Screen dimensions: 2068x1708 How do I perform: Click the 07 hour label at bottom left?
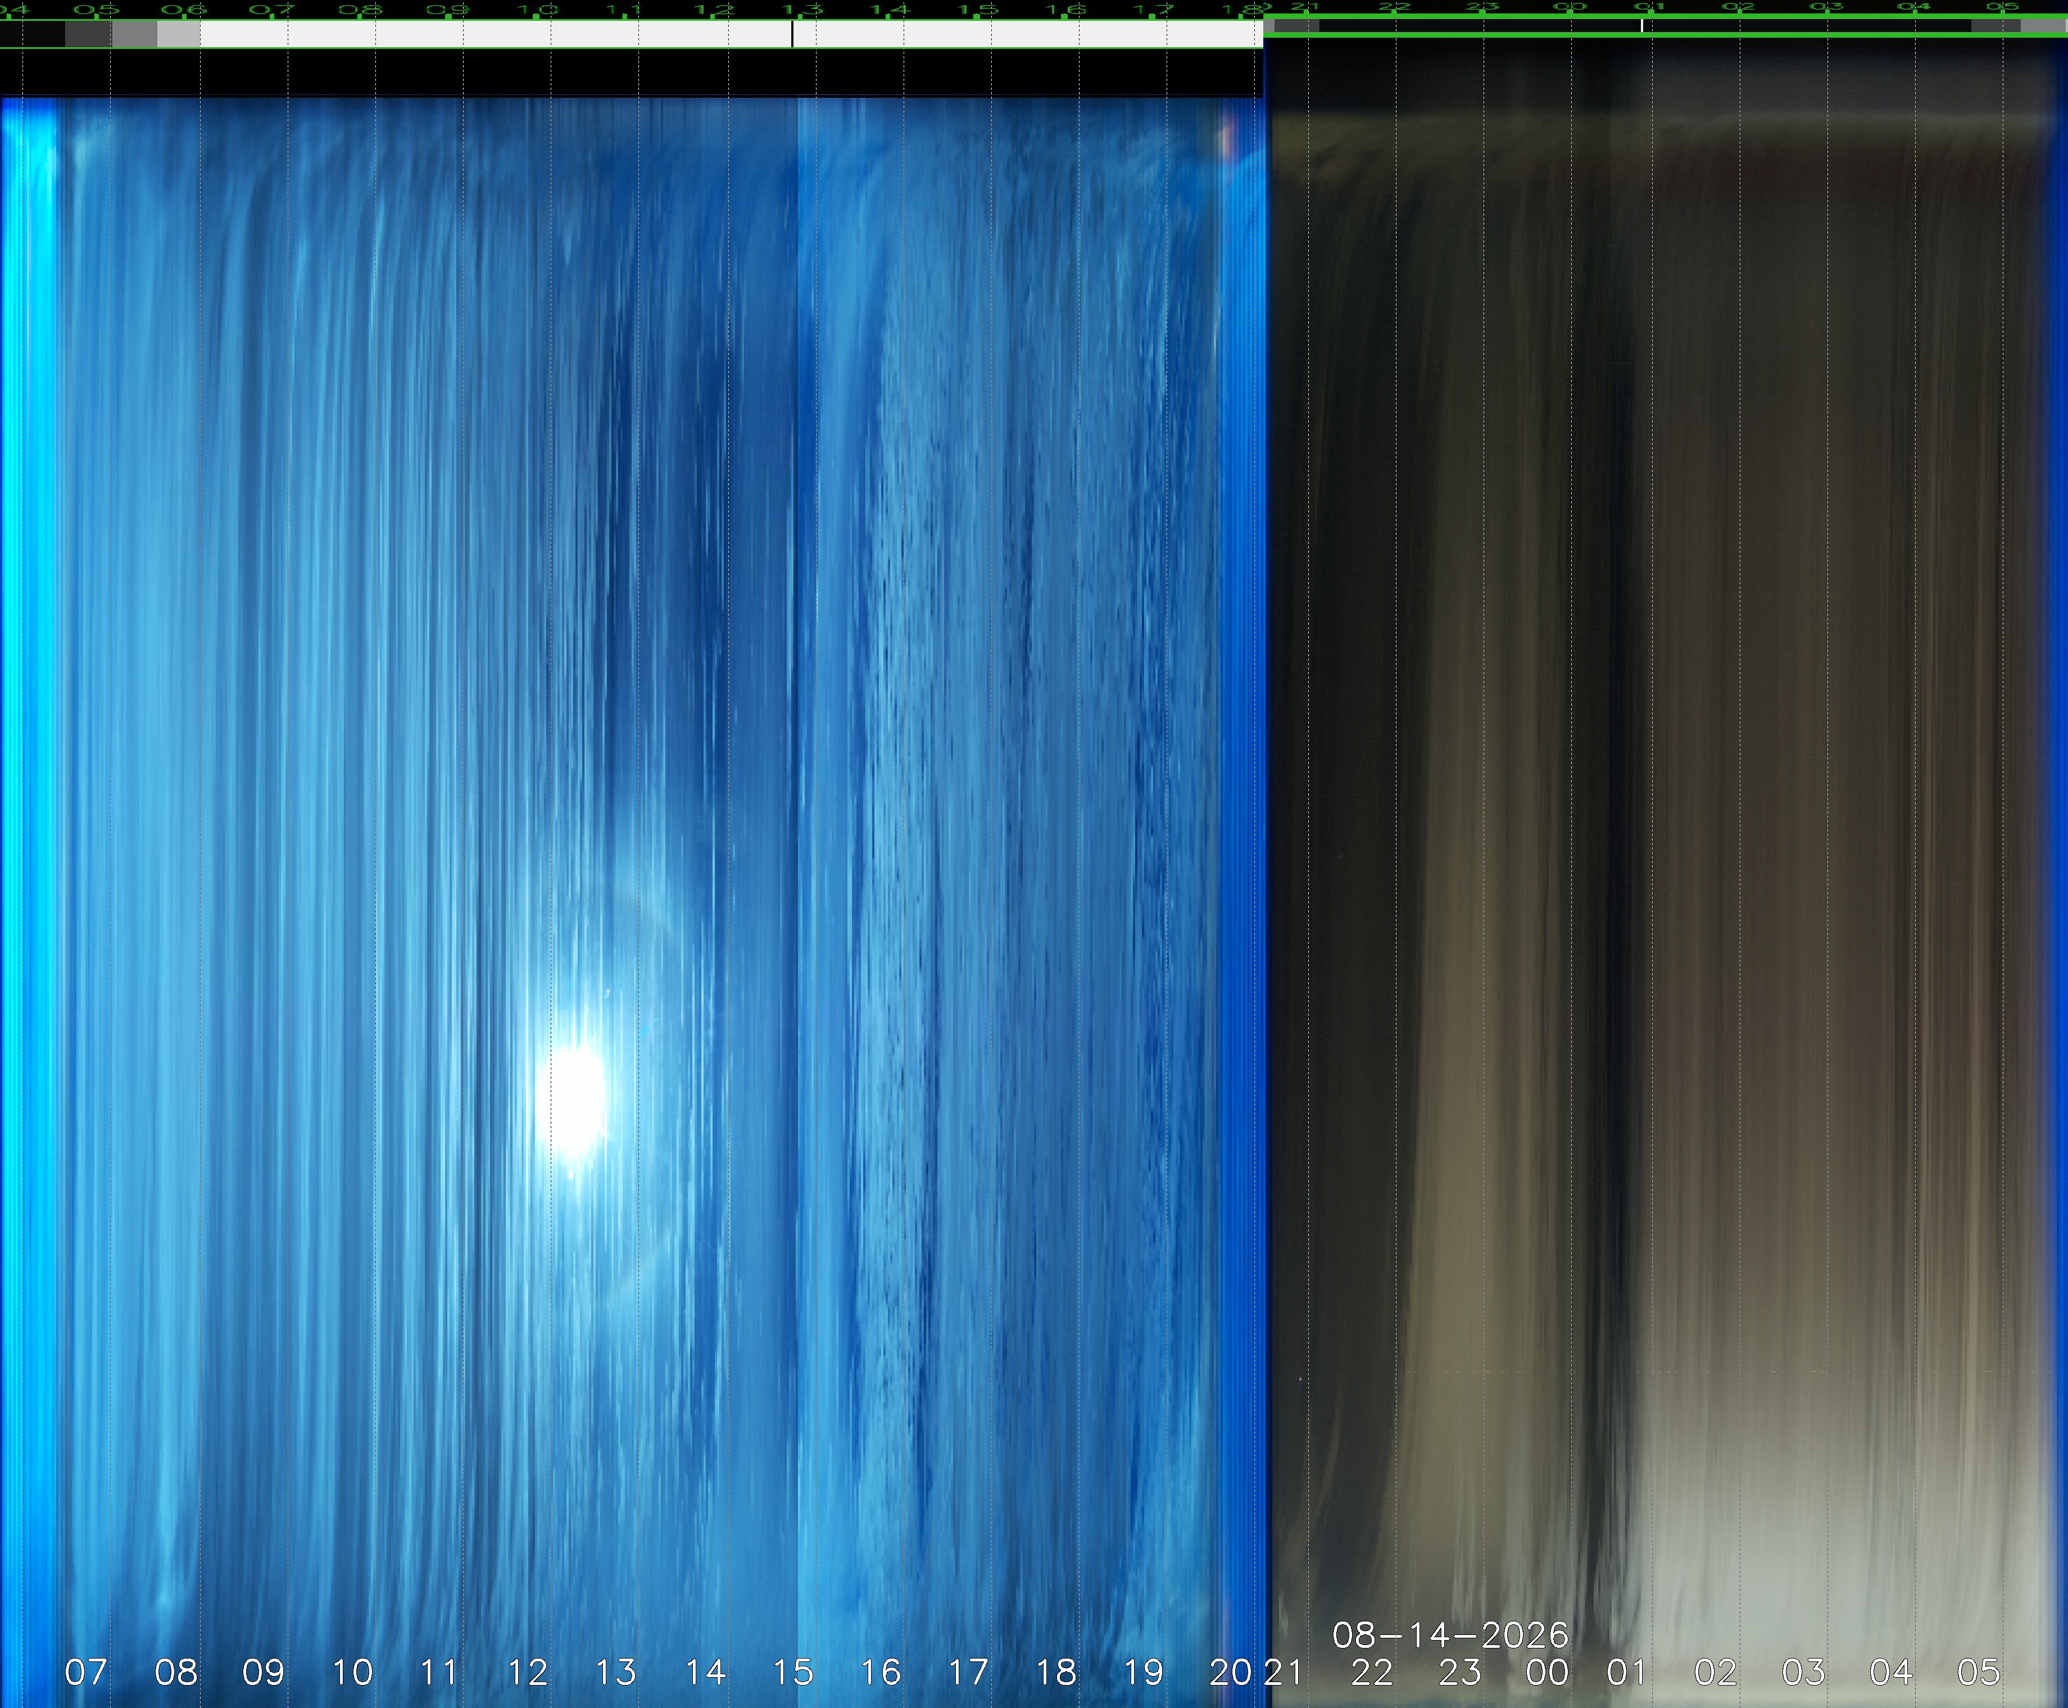pyautogui.click(x=85, y=1673)
